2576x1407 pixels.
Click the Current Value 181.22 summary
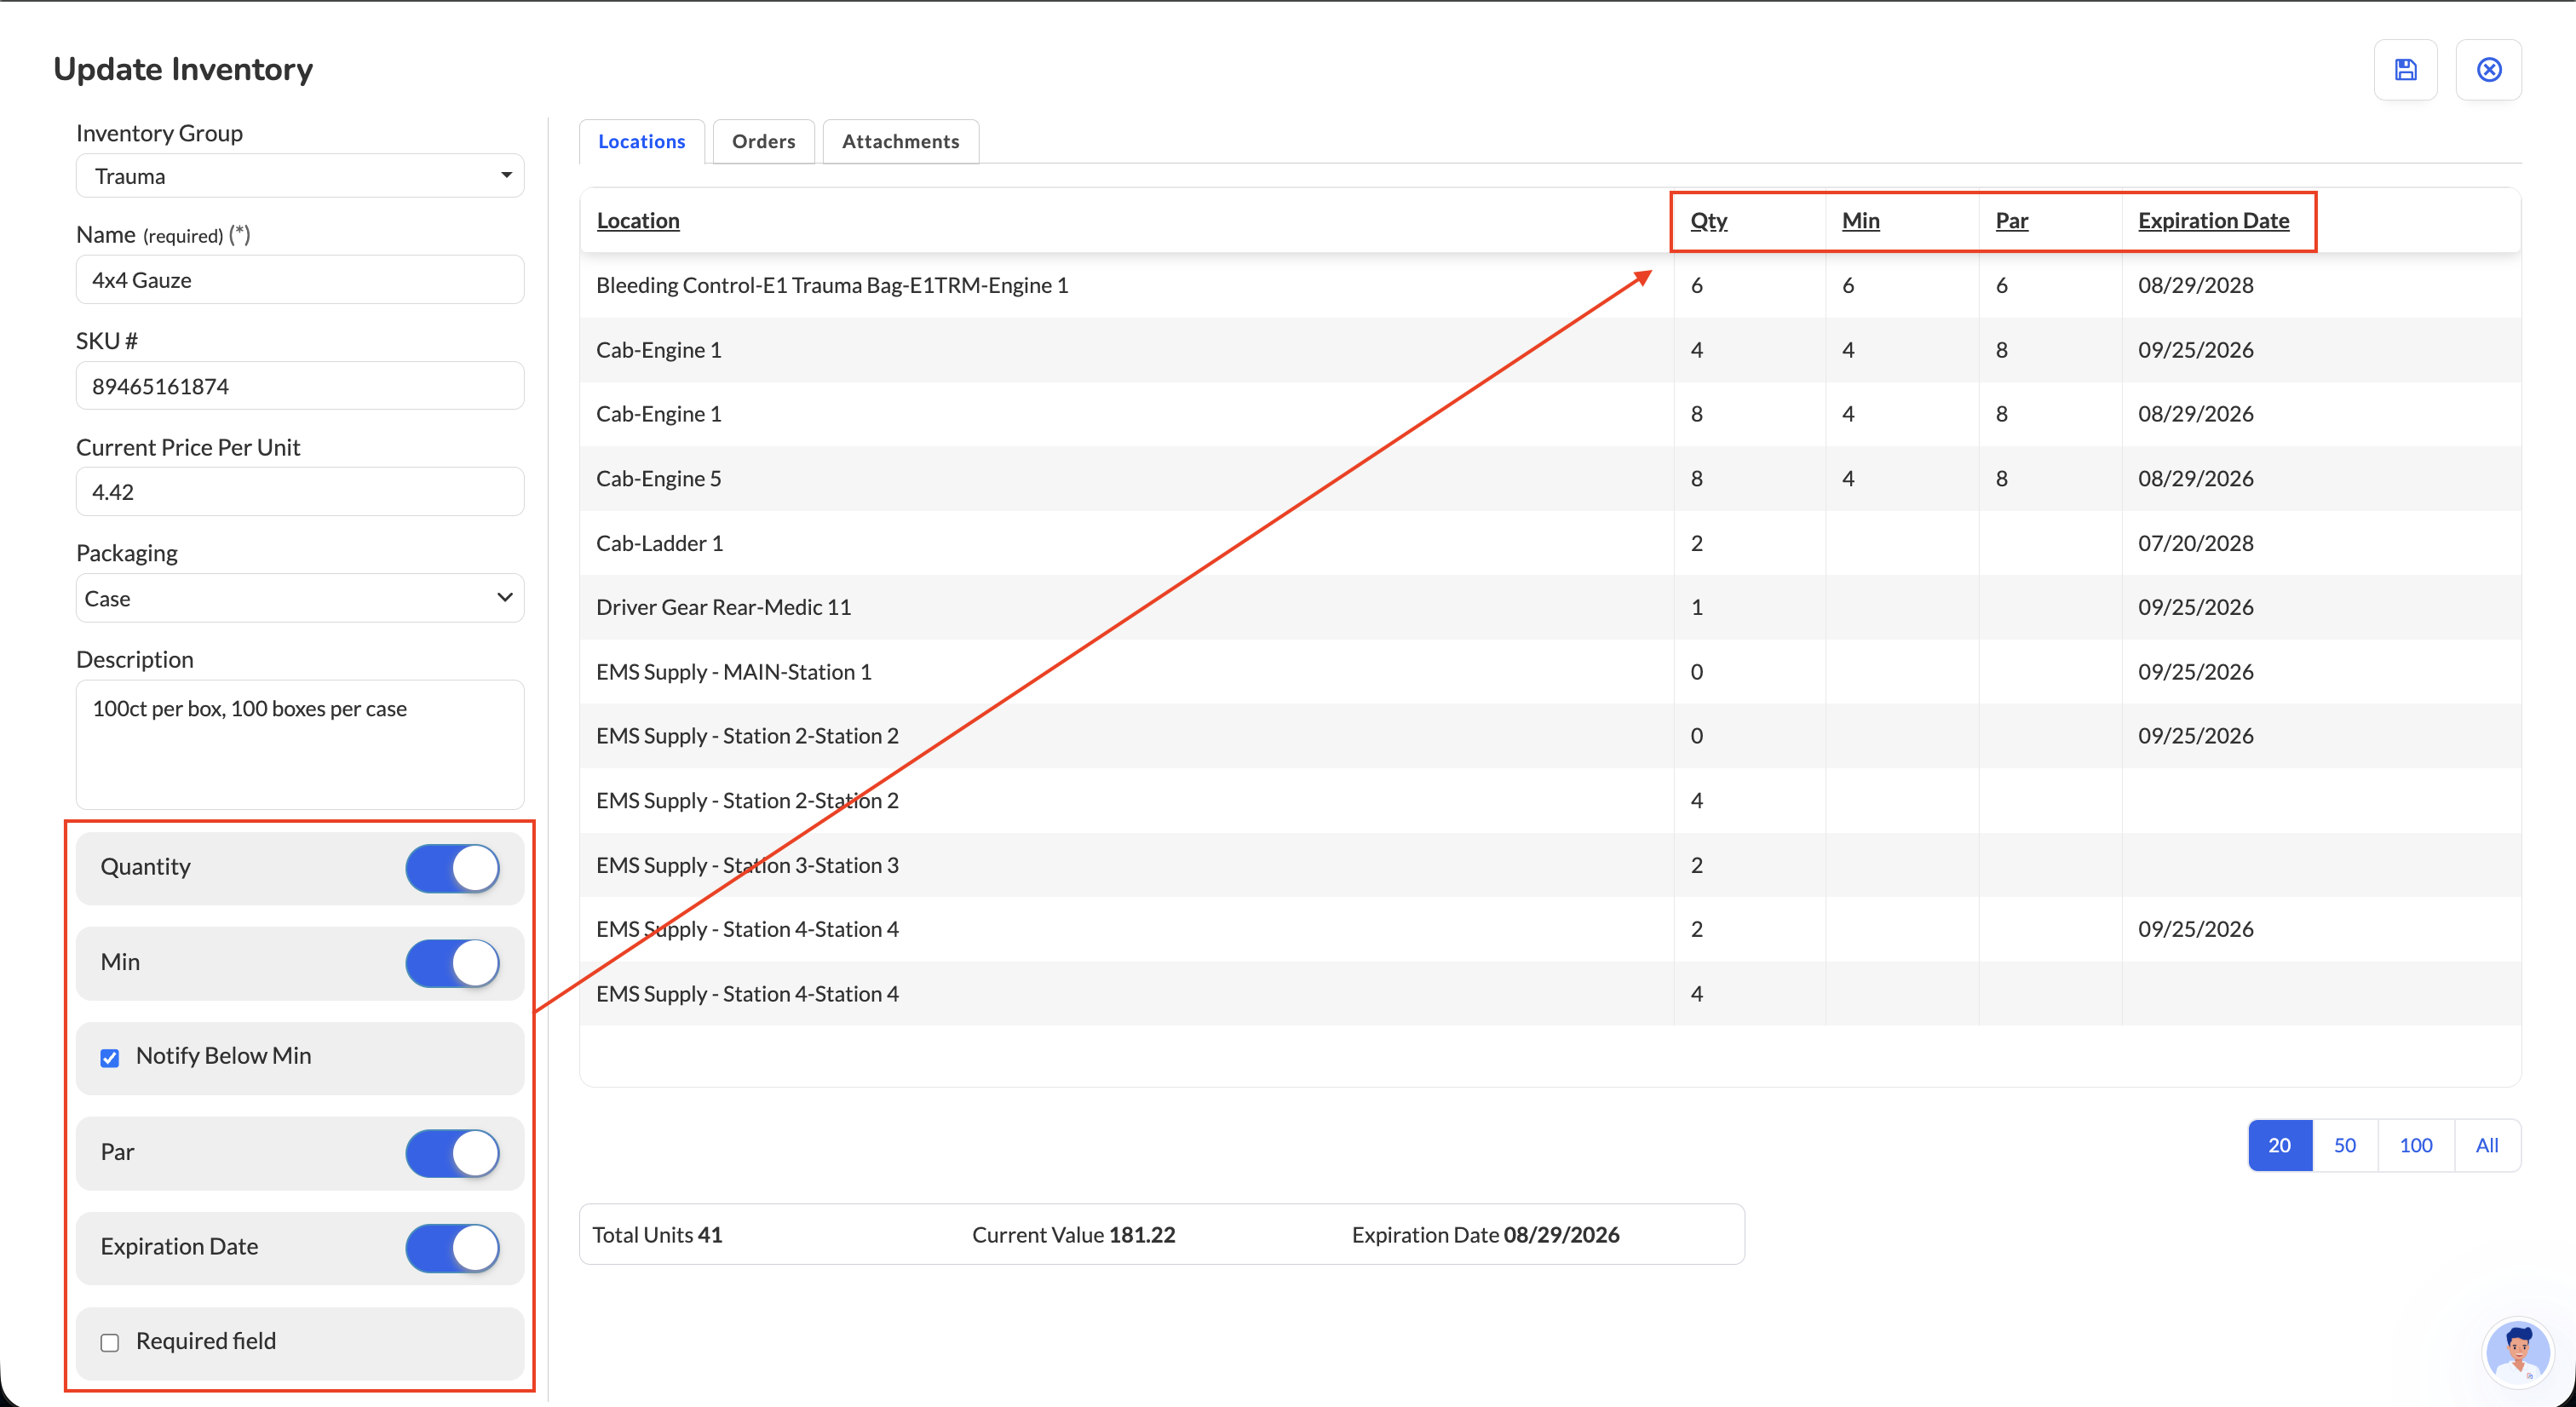tap(1074, 1235)
